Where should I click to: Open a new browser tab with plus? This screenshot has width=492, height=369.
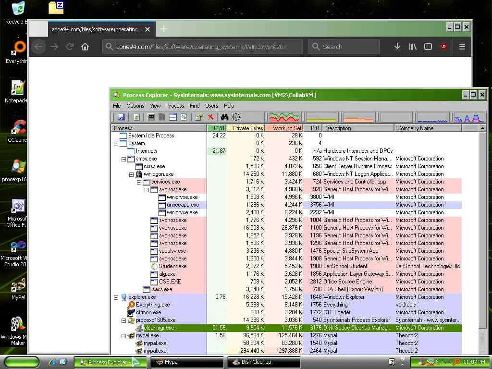[164, 29]
